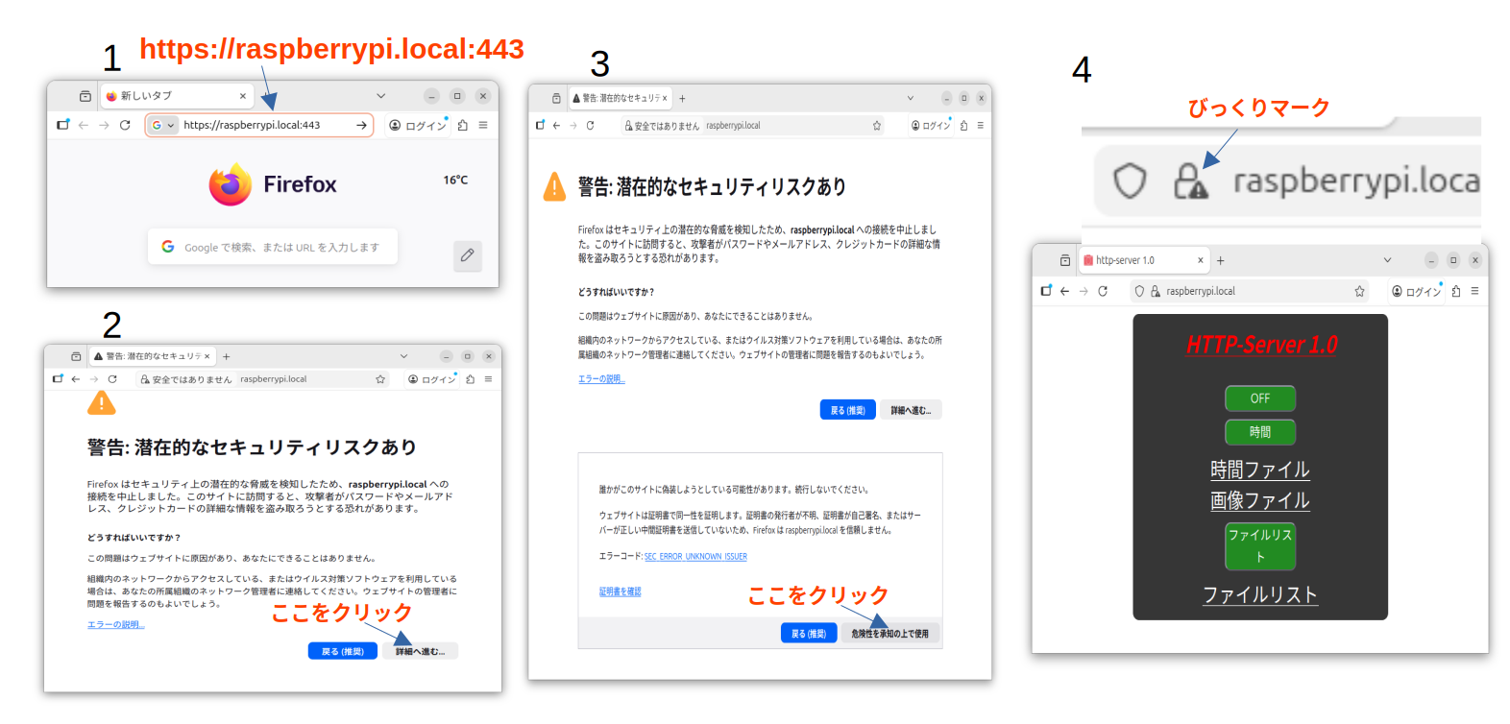The image size is (1510, 724).
Task: Go back in the step 3 warning window
Action: (x=556, y=125)
